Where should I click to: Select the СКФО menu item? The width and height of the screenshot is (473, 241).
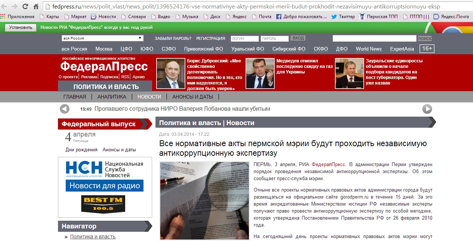[321, 49]
